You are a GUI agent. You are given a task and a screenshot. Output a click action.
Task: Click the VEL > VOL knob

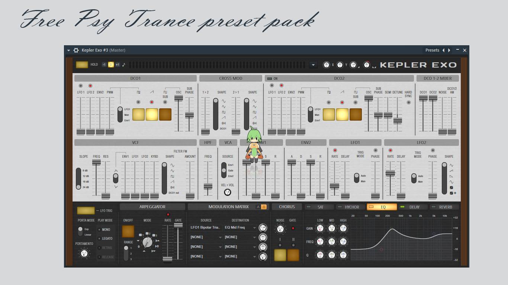(227, 192)
